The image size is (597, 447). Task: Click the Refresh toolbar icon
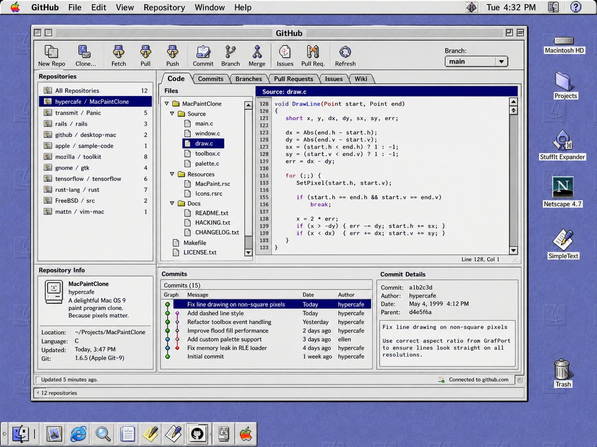coord(345,52)
